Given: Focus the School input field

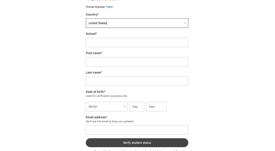Looking at the screenshot, I should (137, 42).
